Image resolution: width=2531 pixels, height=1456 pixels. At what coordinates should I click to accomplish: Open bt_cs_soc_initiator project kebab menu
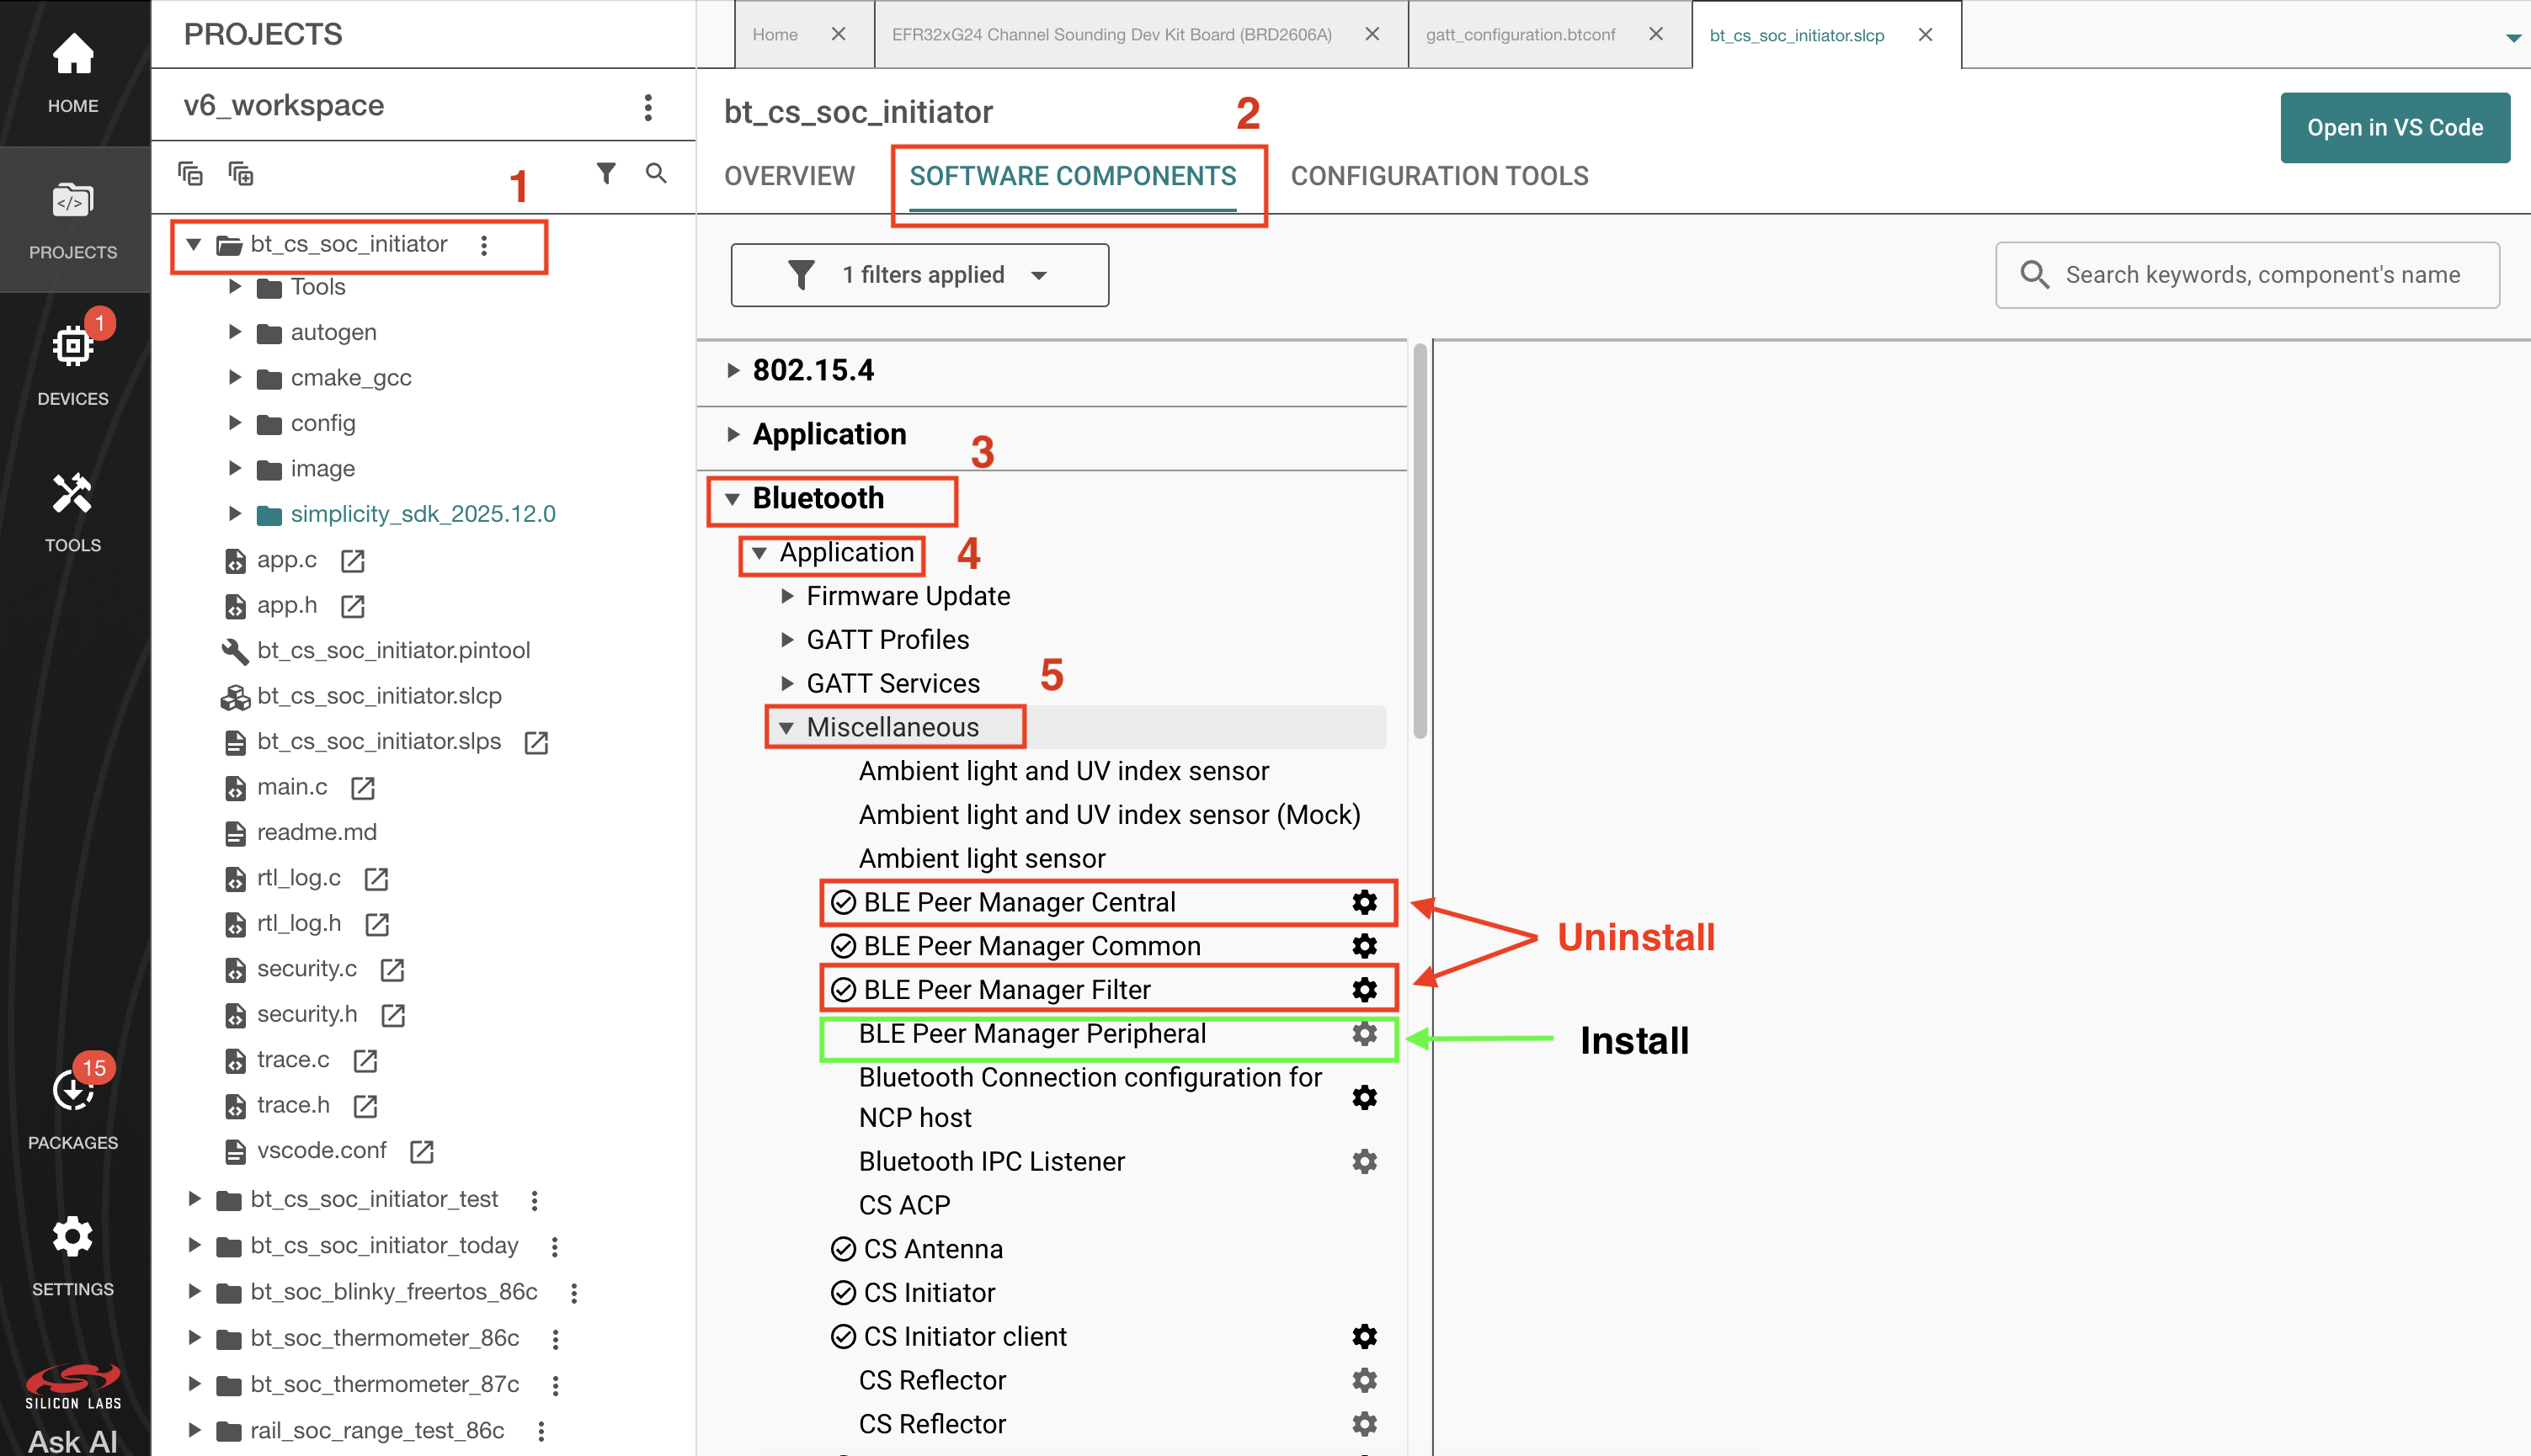[x=484, y=245]
